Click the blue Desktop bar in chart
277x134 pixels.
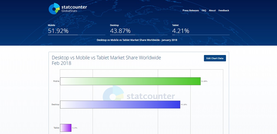[x=120, y=105]
